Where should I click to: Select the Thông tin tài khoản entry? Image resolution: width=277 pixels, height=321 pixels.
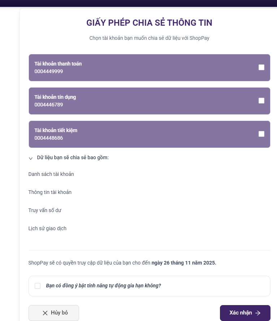pos(50,192)
